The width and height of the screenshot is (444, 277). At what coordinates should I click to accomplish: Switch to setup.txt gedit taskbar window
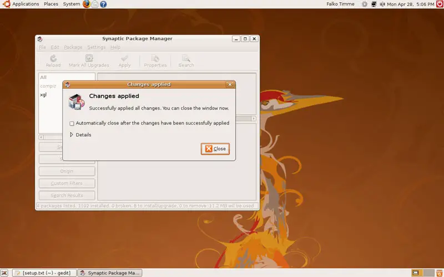tap(45, 273)
